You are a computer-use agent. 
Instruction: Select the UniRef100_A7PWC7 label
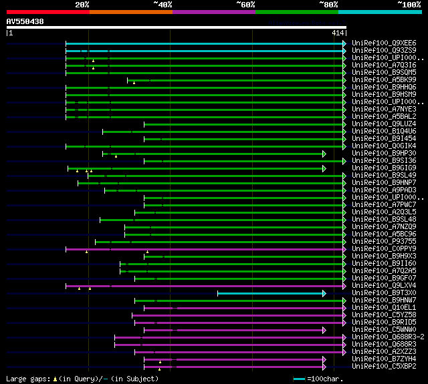[x=384, y=205]
